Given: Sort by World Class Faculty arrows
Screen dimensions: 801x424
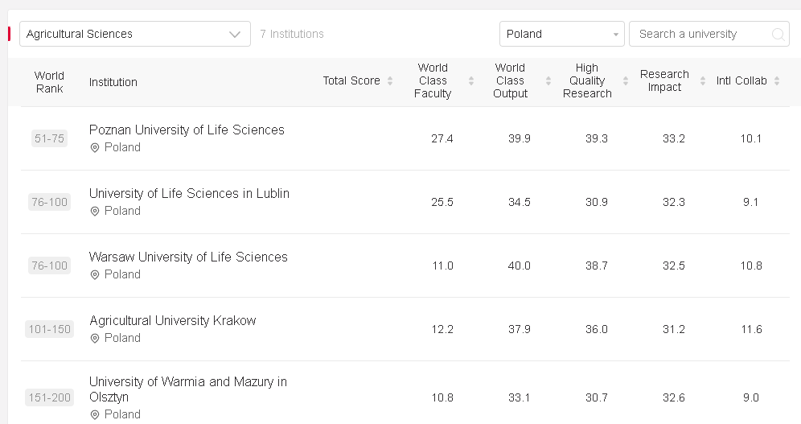Looking at the screenshot, I should click(471, 81).
